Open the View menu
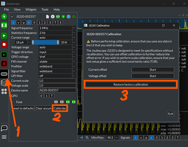The height and width of the screenshot is (147, 188). pos(17,9)
